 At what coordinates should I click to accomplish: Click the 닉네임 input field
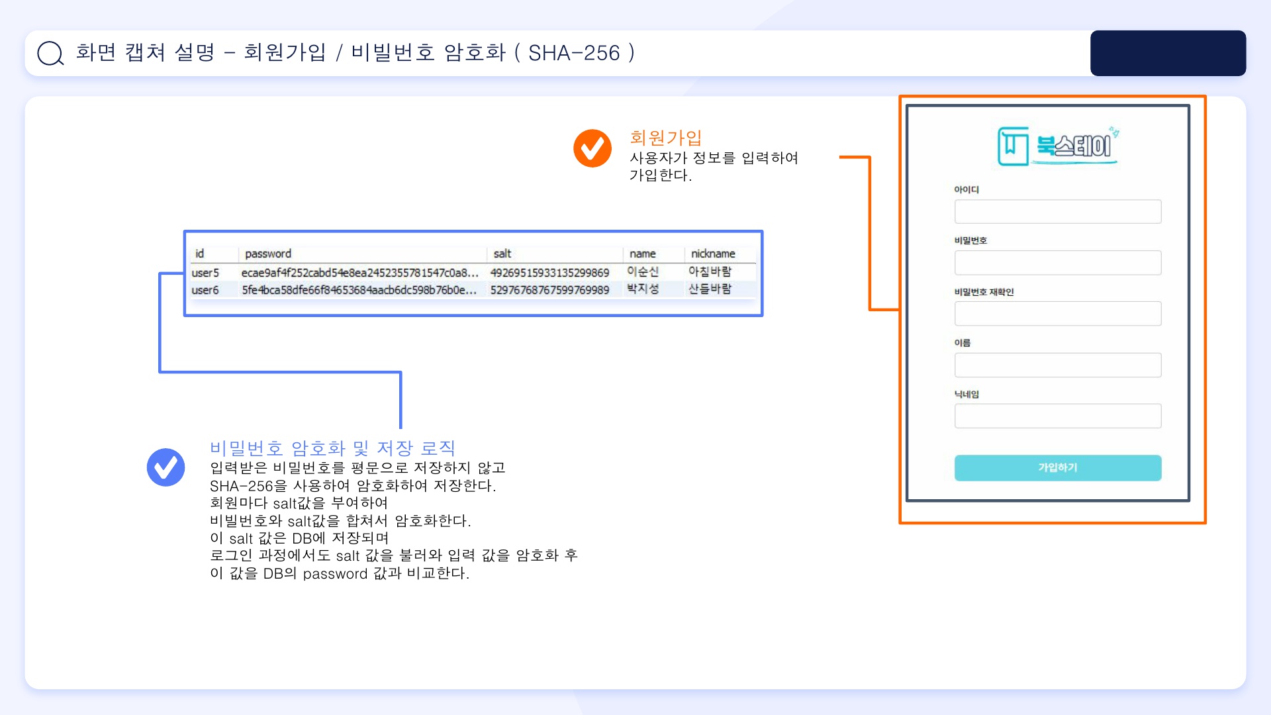tap(1057, 416)
